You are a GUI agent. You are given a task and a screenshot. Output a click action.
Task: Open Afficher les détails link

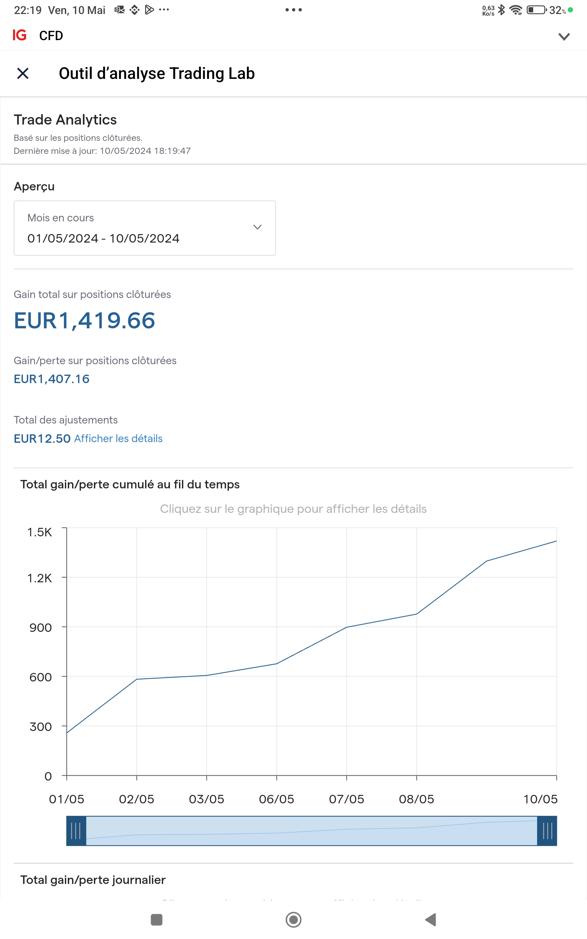118,439
